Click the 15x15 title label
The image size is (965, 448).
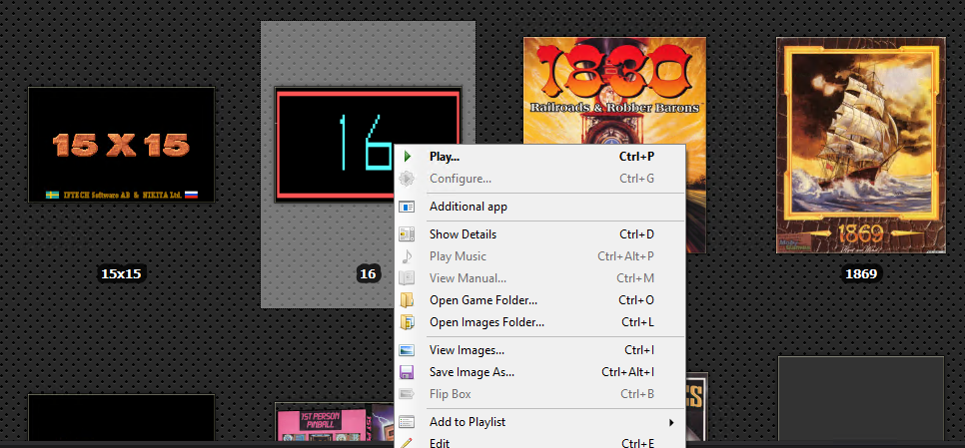coord(121,274)
